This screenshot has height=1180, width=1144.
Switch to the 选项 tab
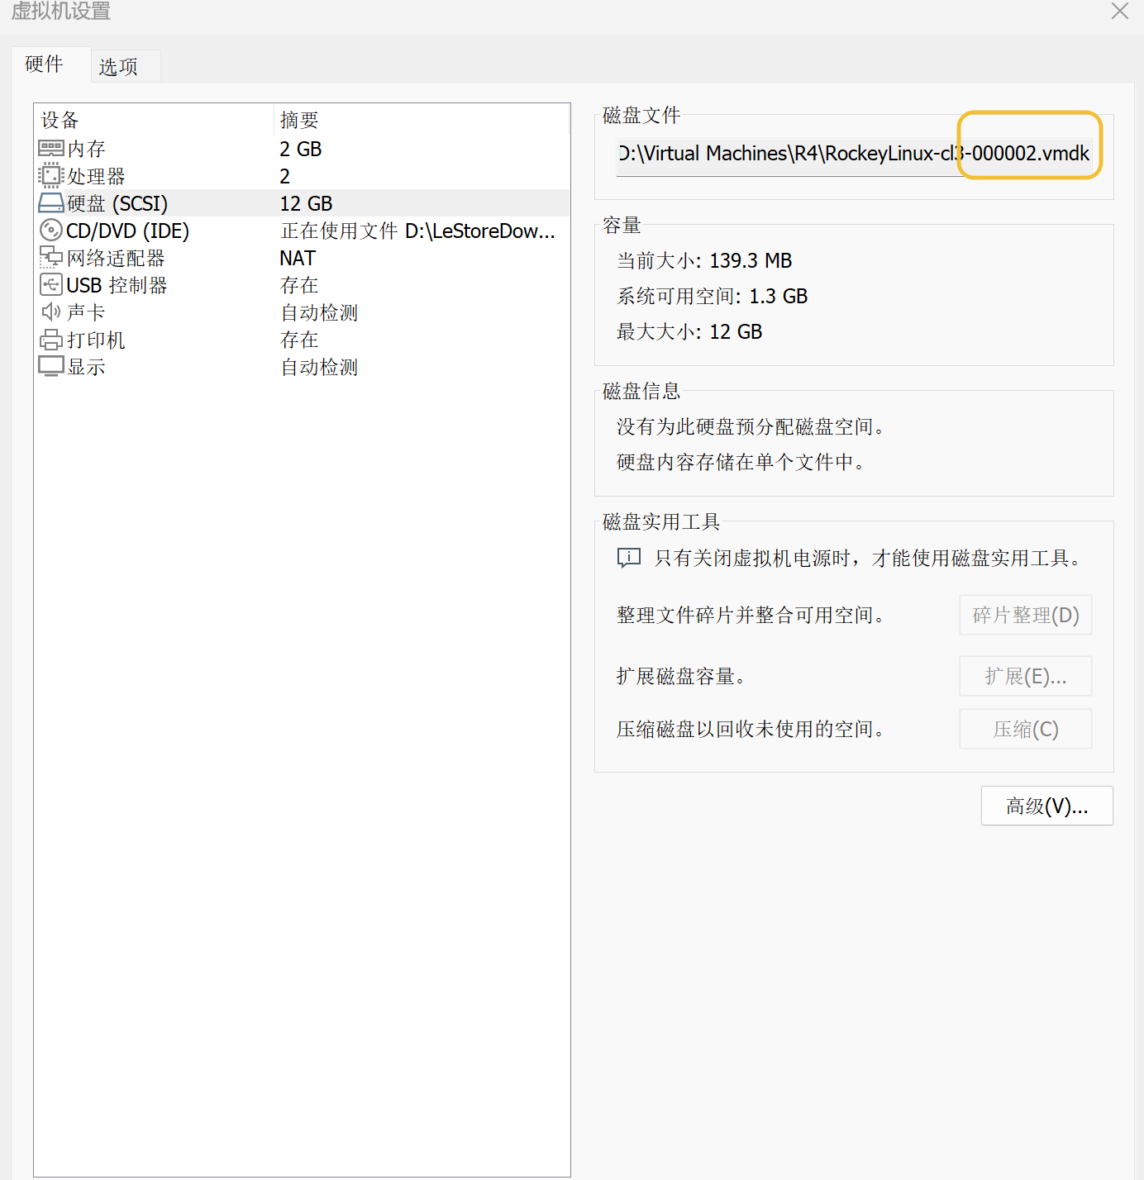[118, 67]
